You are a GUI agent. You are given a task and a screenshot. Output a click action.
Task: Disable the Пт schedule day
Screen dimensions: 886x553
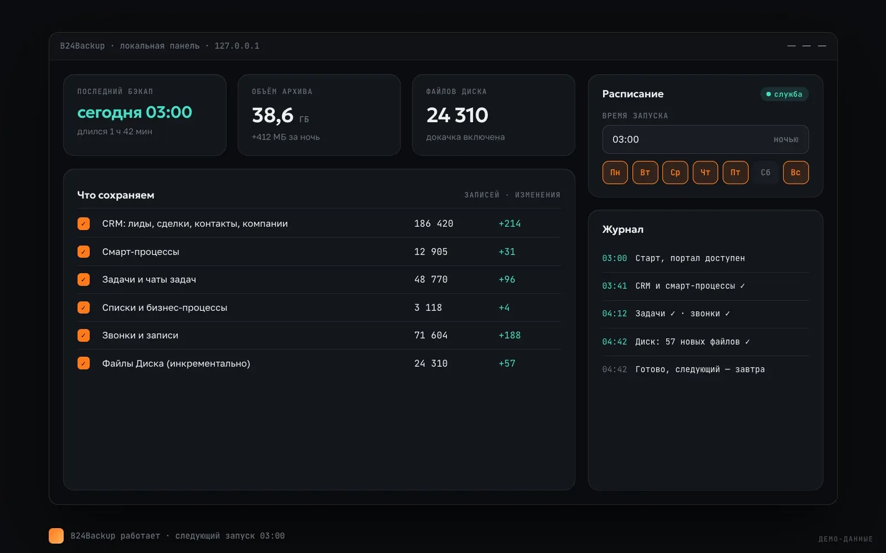coord(735,173)
